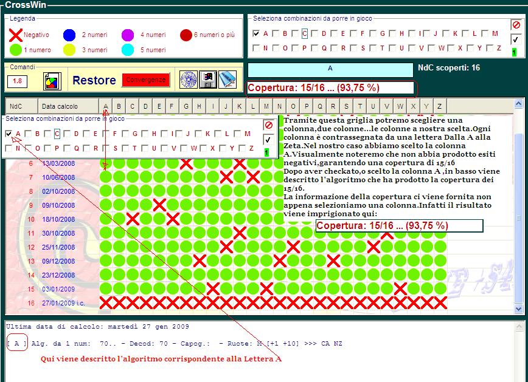Click the Data calcolo column header
This screenshot has width=528, height=382.
68,106
